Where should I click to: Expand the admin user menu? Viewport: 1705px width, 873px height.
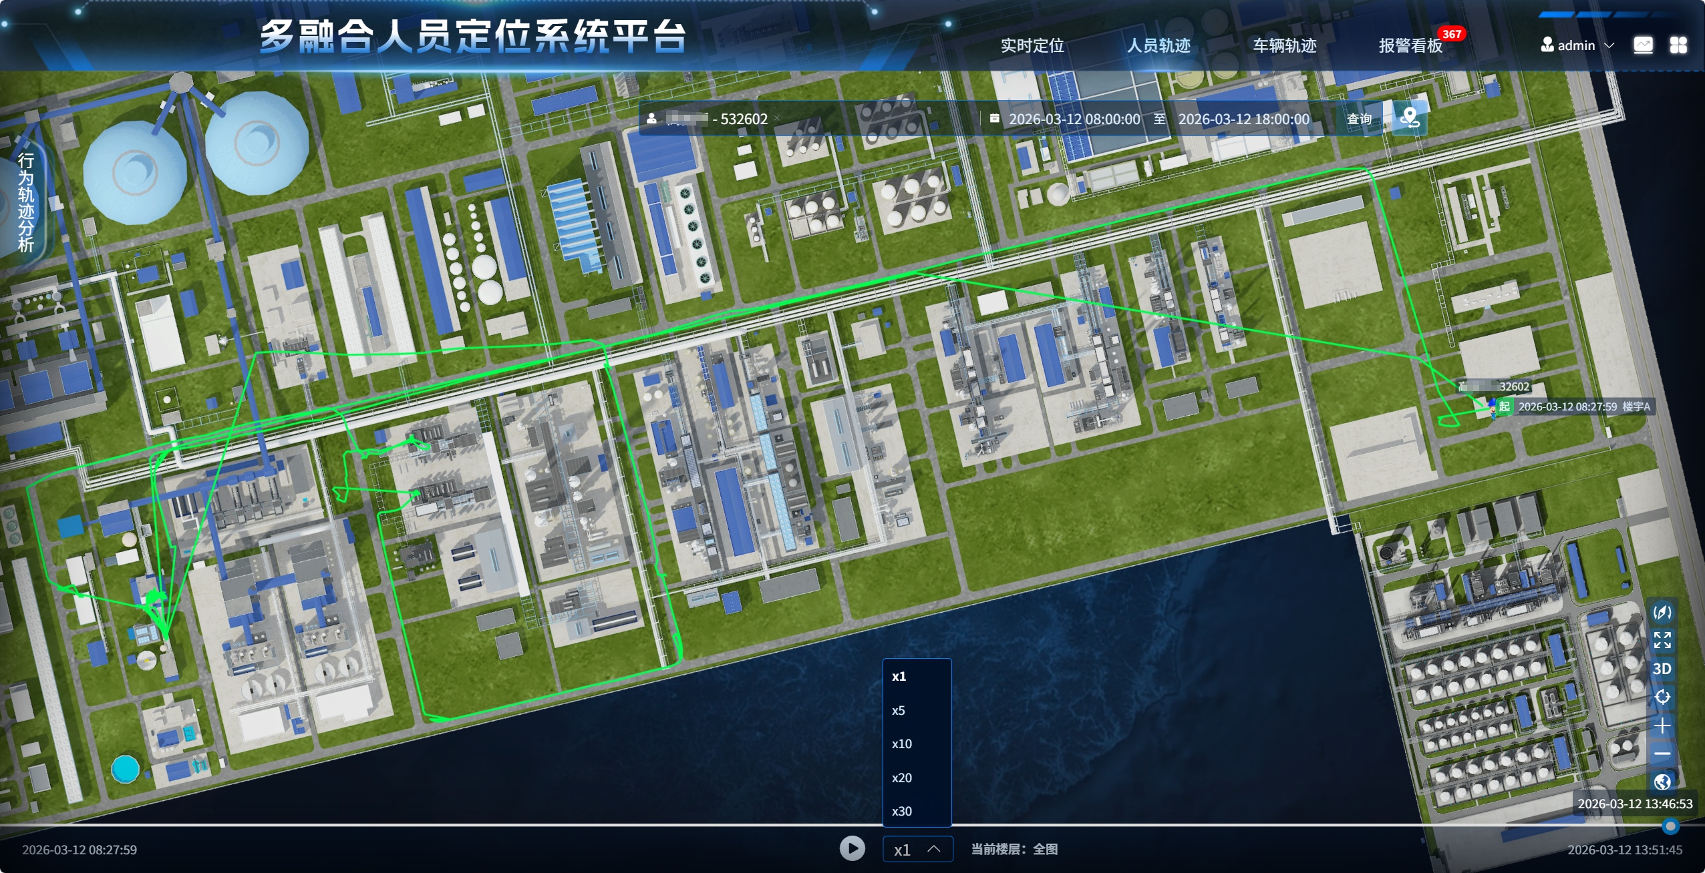(1577, 45)
